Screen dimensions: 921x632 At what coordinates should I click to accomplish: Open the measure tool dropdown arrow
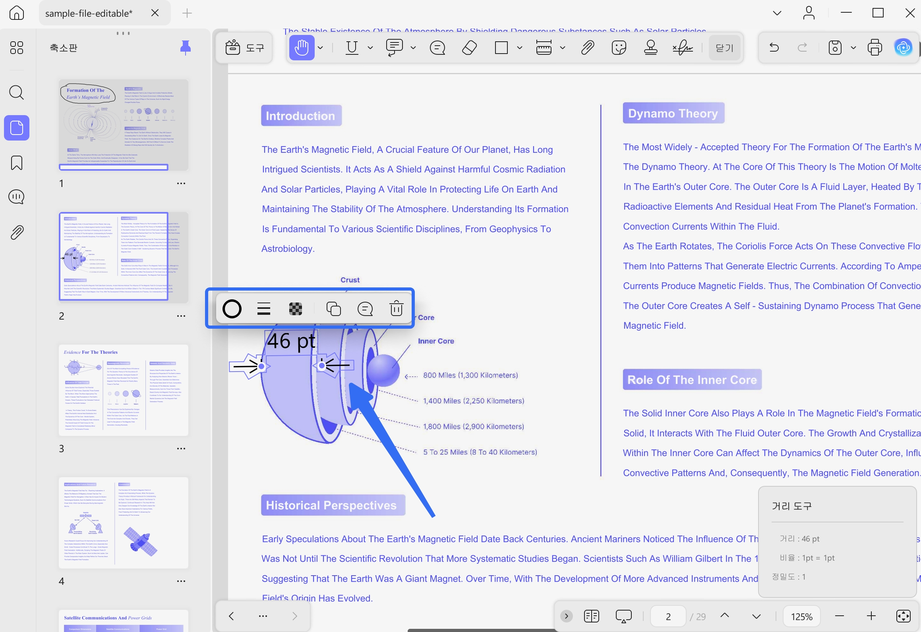[562, 48]
